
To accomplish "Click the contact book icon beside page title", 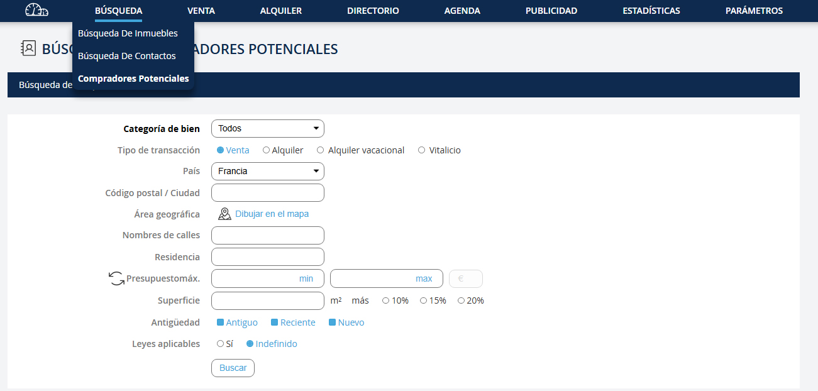I will pos(28,48).
